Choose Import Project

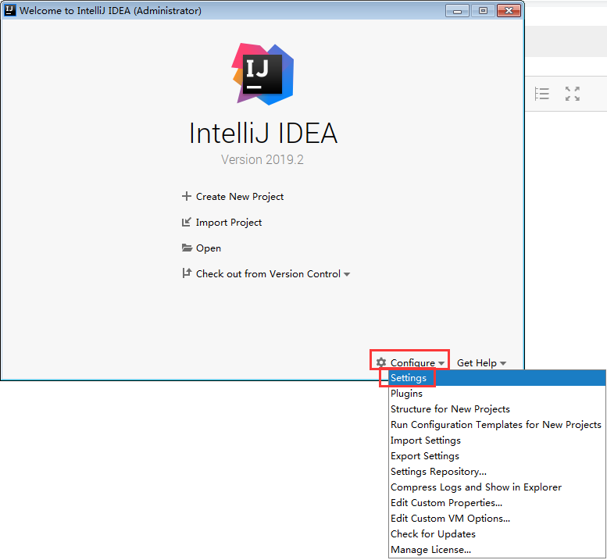[x=229, y=223]
